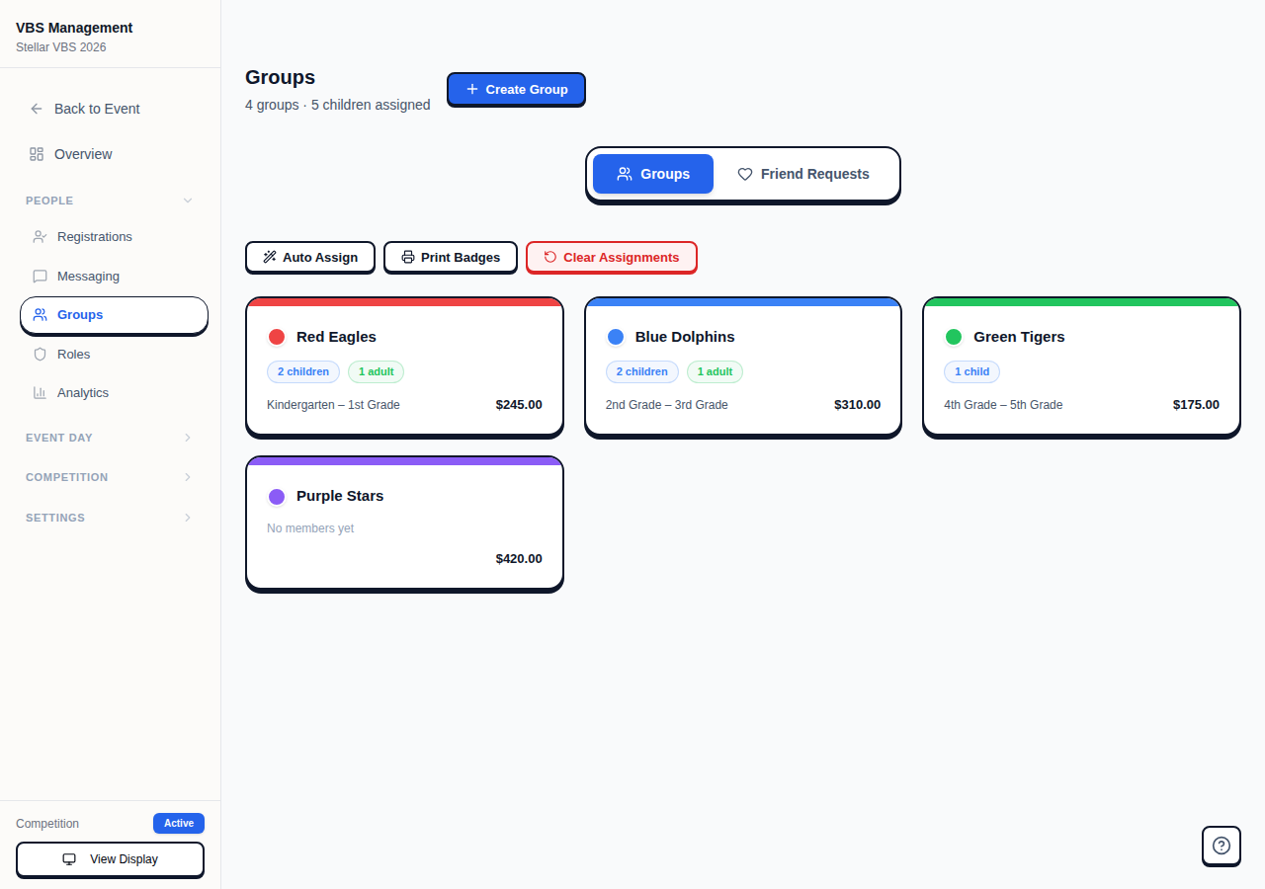The width and height of the screenshot is (1265, 889).
Task: Click the purple color dot on Purple Stars
Action: 277,496
